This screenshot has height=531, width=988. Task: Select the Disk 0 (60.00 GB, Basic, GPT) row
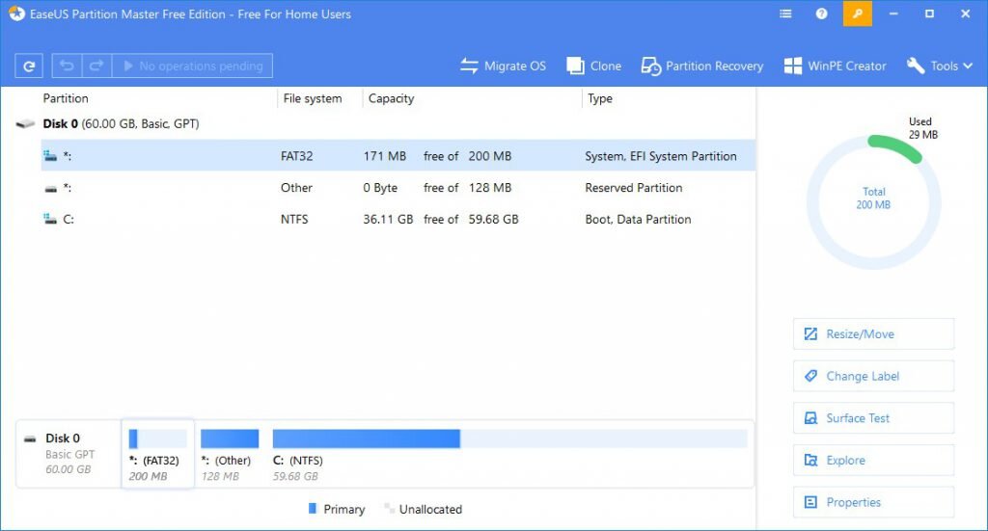point(384,124)
